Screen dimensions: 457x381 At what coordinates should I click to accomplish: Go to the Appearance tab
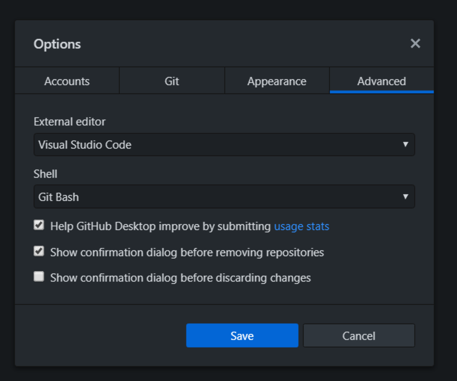click(x=277, y=81)
